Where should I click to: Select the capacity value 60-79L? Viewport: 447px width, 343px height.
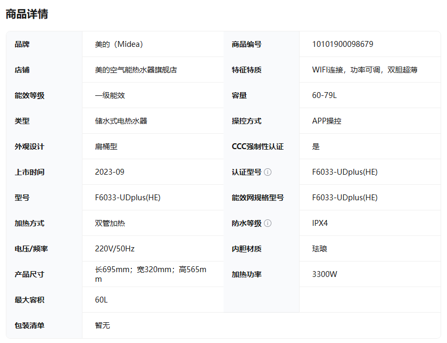coord(325,95)
